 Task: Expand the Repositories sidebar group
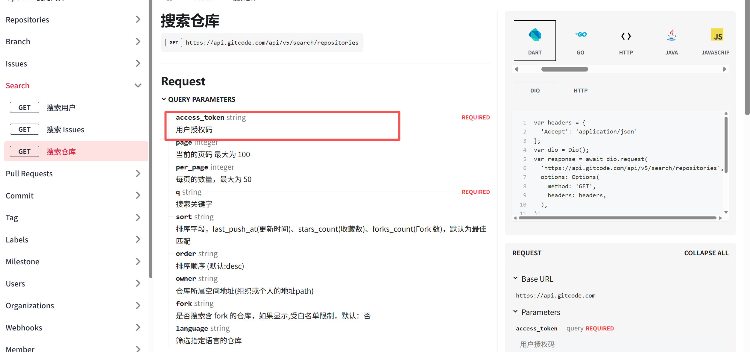(x=138, y=19)
